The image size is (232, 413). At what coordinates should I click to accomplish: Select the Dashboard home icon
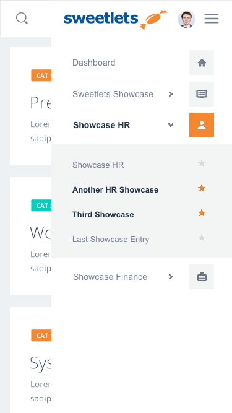point(202,63)
